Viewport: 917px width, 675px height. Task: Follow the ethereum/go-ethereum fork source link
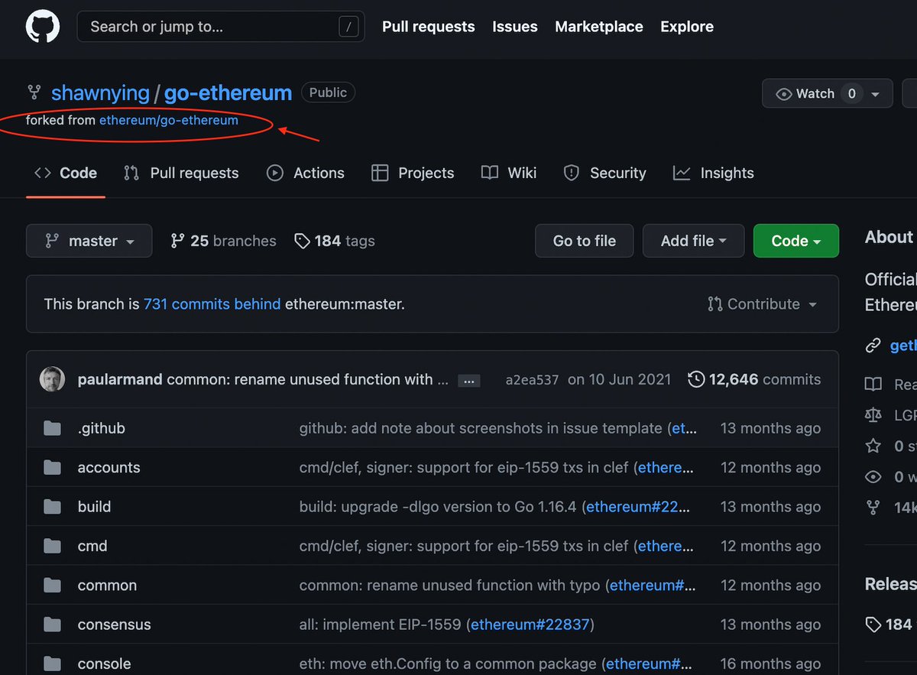click(169, 120)
